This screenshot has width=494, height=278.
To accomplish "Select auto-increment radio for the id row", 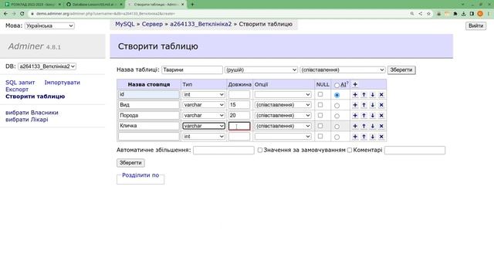I will pos(337,95).
